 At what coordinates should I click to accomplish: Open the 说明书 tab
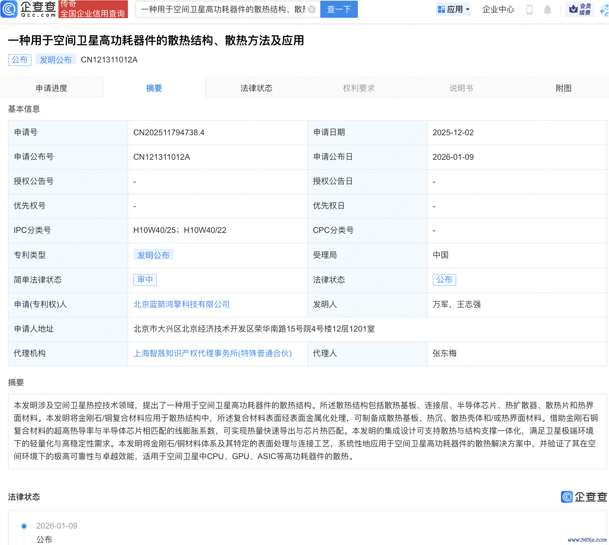pos(461,88)
